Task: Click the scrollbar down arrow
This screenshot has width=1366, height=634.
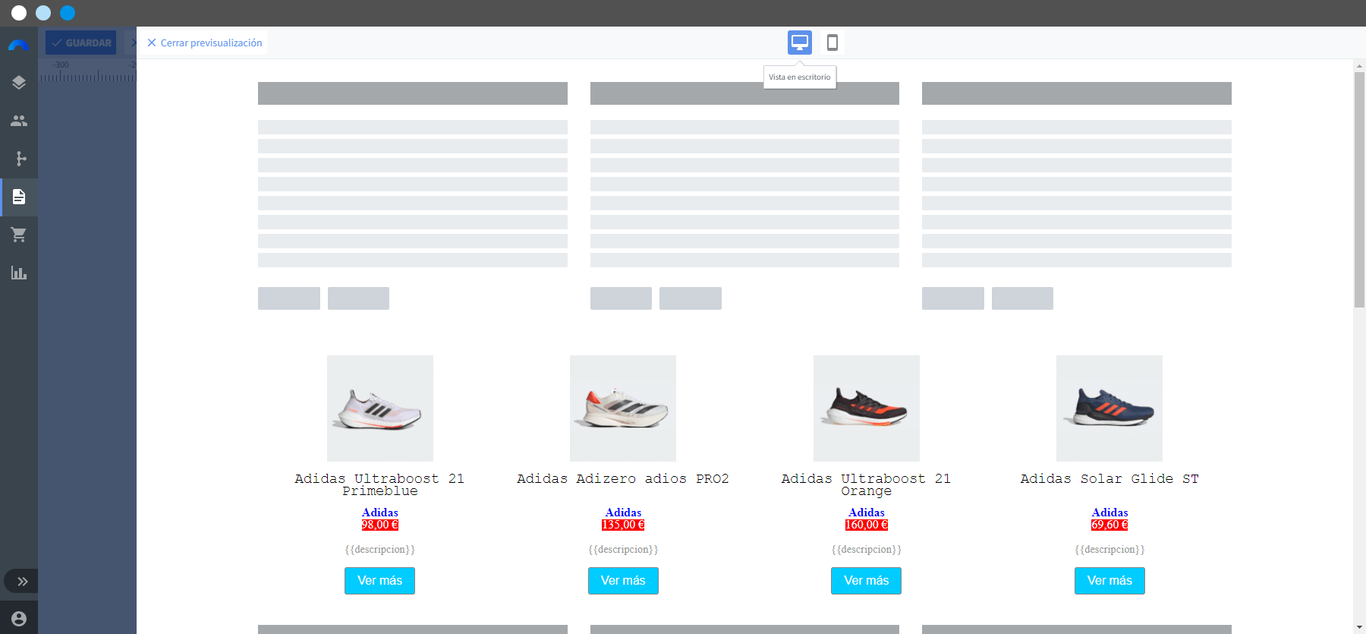Action: tap(1359, 627)
